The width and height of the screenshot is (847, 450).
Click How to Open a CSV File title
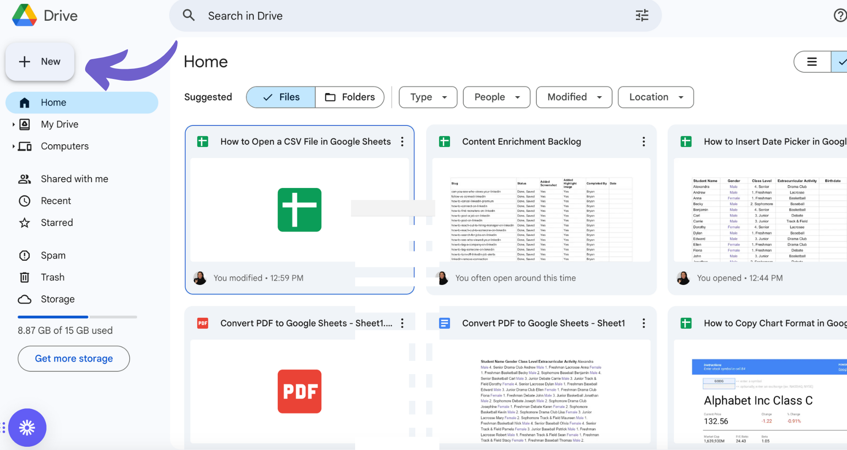(306, 142)
